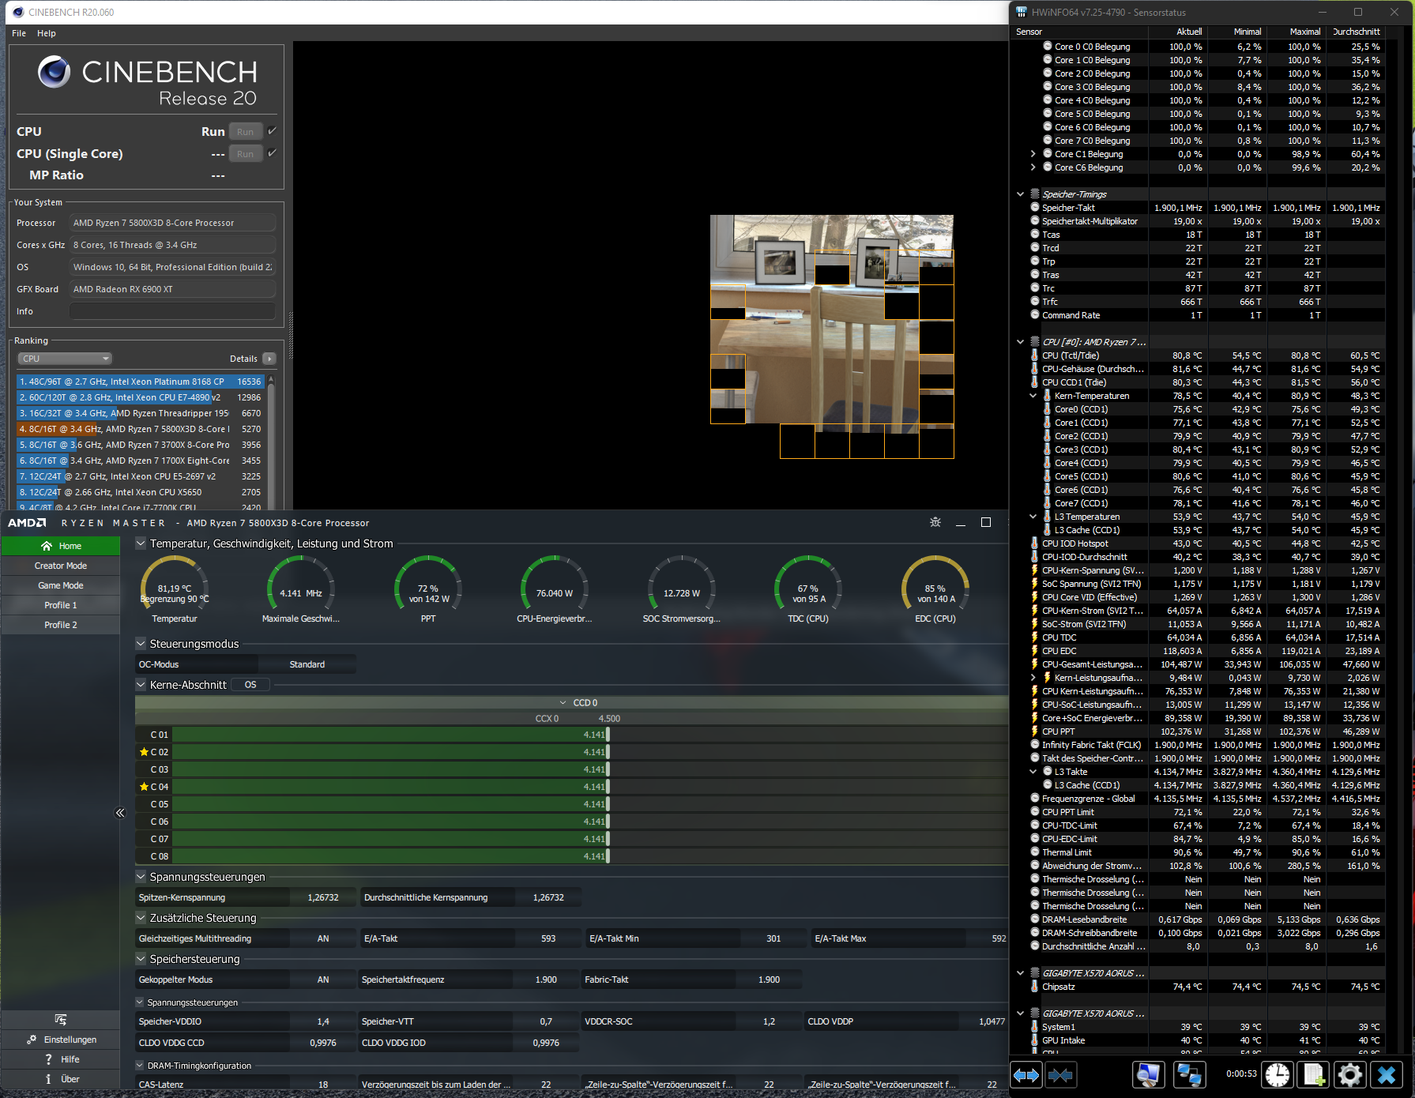Collapse the Steuerungsmodus section
The image size is (1415, 1098).
click(141, 644)
